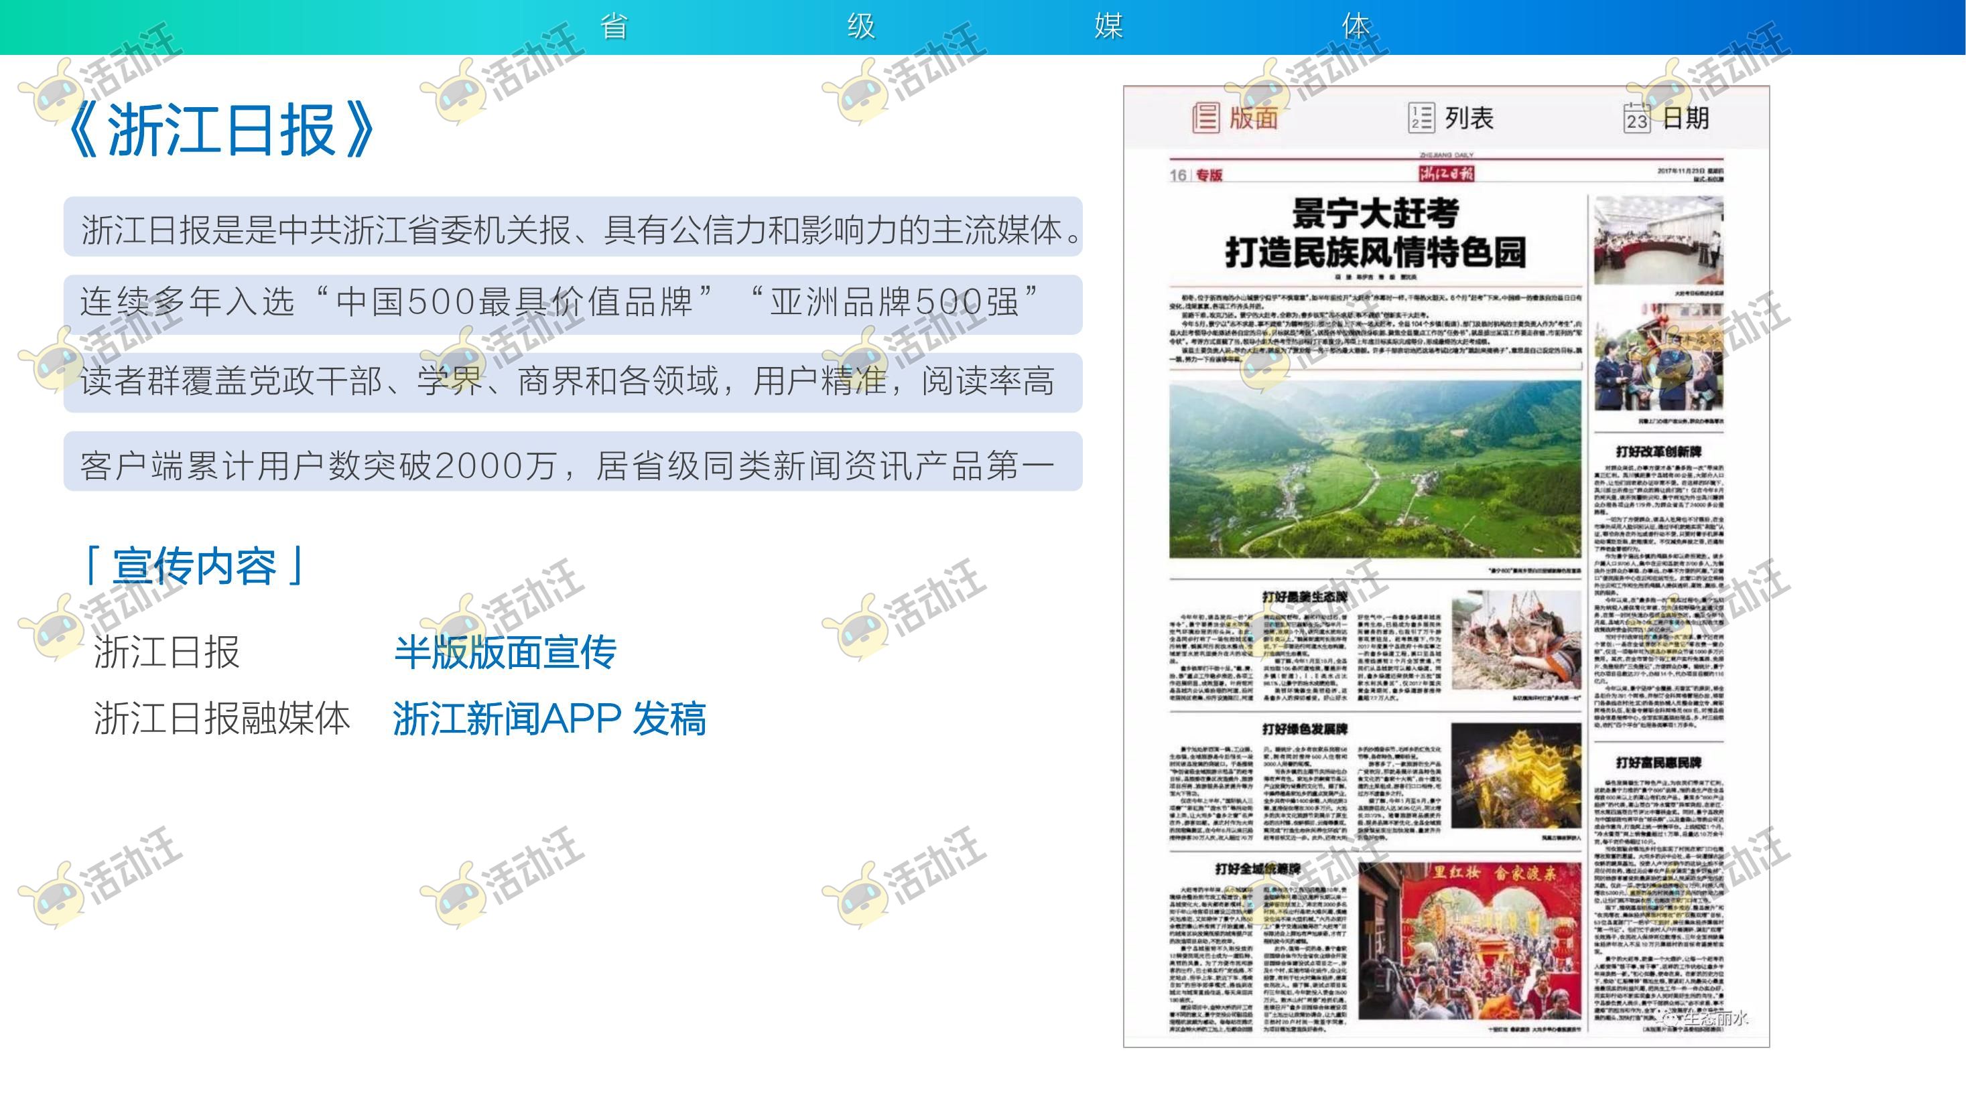Open photo of women in ethnic dress
Image resolution: width=1966 pixels, height=1105 pixels.
click(x=1516, y=639)
